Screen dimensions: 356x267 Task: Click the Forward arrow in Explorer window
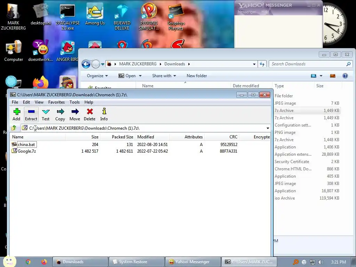pos(96,64)
